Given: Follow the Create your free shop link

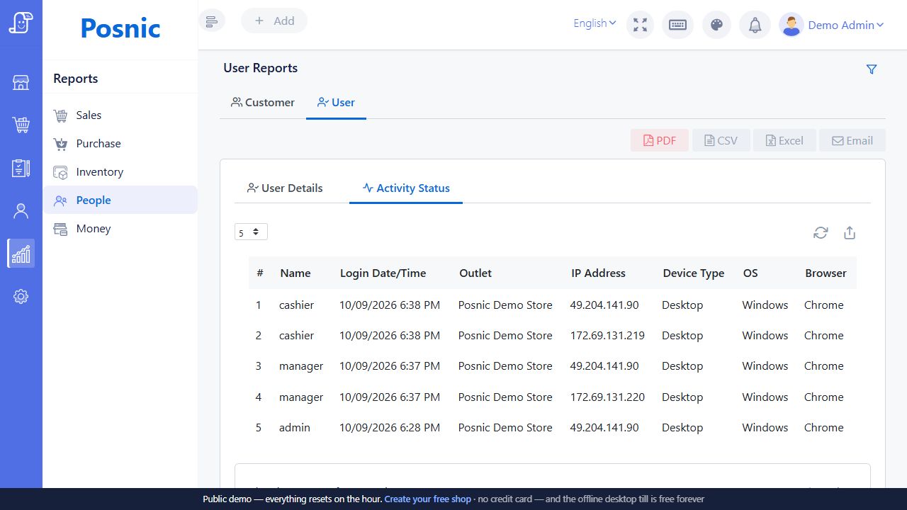Looking at the screenshot, I should 427,499.
